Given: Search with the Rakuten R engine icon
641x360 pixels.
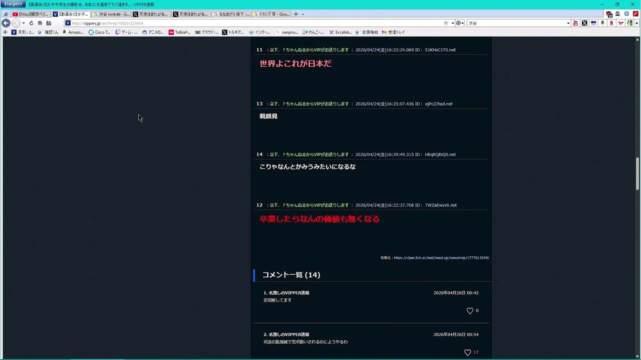Looking at the screenshot, I should [x=611, y=23].
